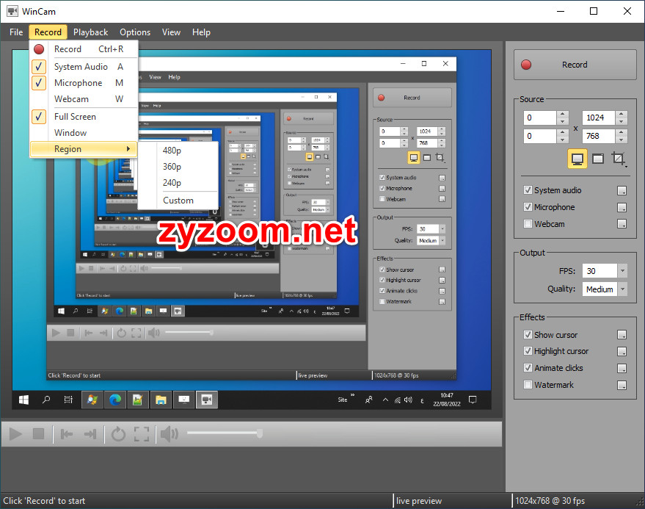Click the source X offset field
This screenshot has width=645, height=509.
click(540, 118)
